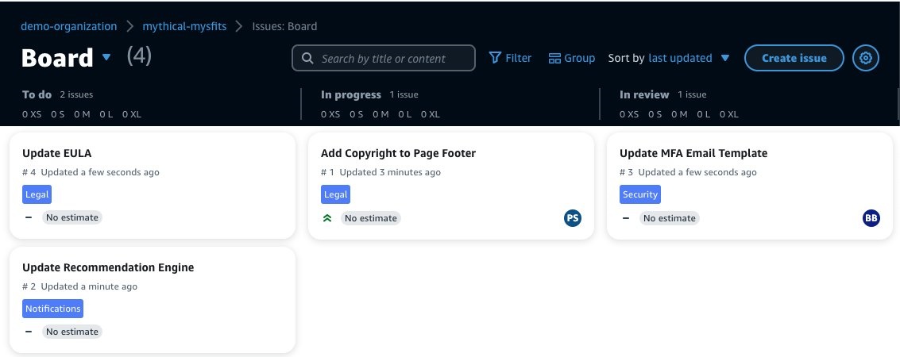Click the Create issue button
The width and height of the screenshot is (900, 357).
click(794, 58)
